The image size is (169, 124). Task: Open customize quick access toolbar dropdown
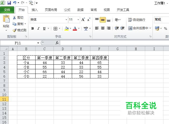click(x=37, y=3)
